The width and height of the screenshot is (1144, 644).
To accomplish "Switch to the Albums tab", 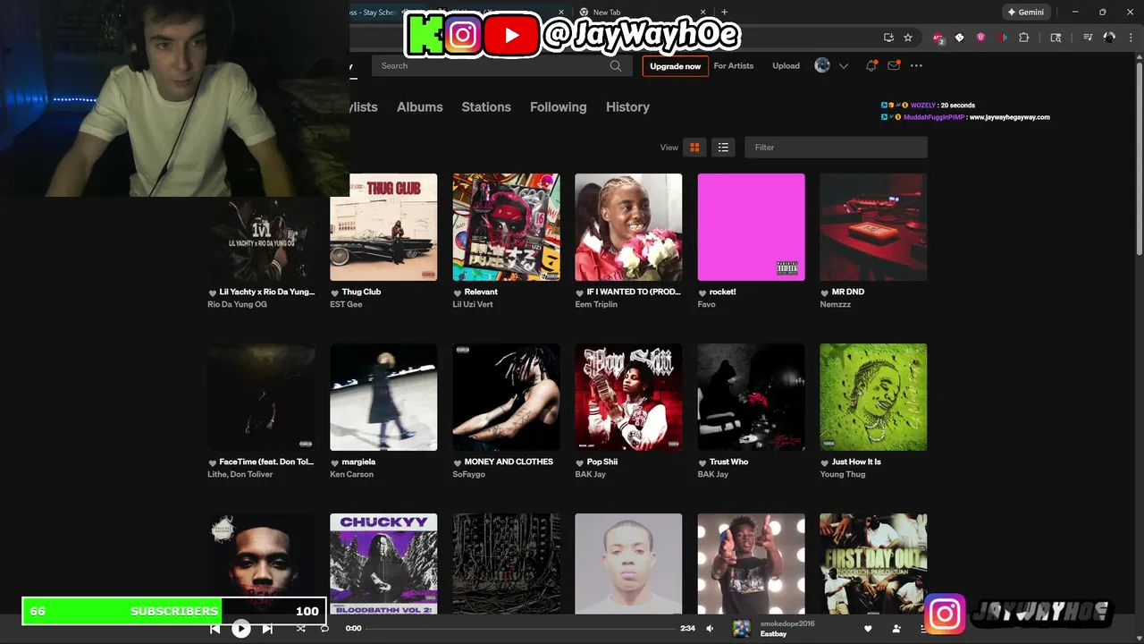I will (420, 106).
